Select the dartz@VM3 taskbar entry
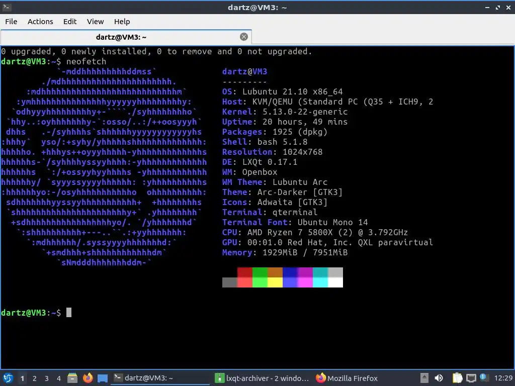 pyautogui.click(x=159, y=378)
